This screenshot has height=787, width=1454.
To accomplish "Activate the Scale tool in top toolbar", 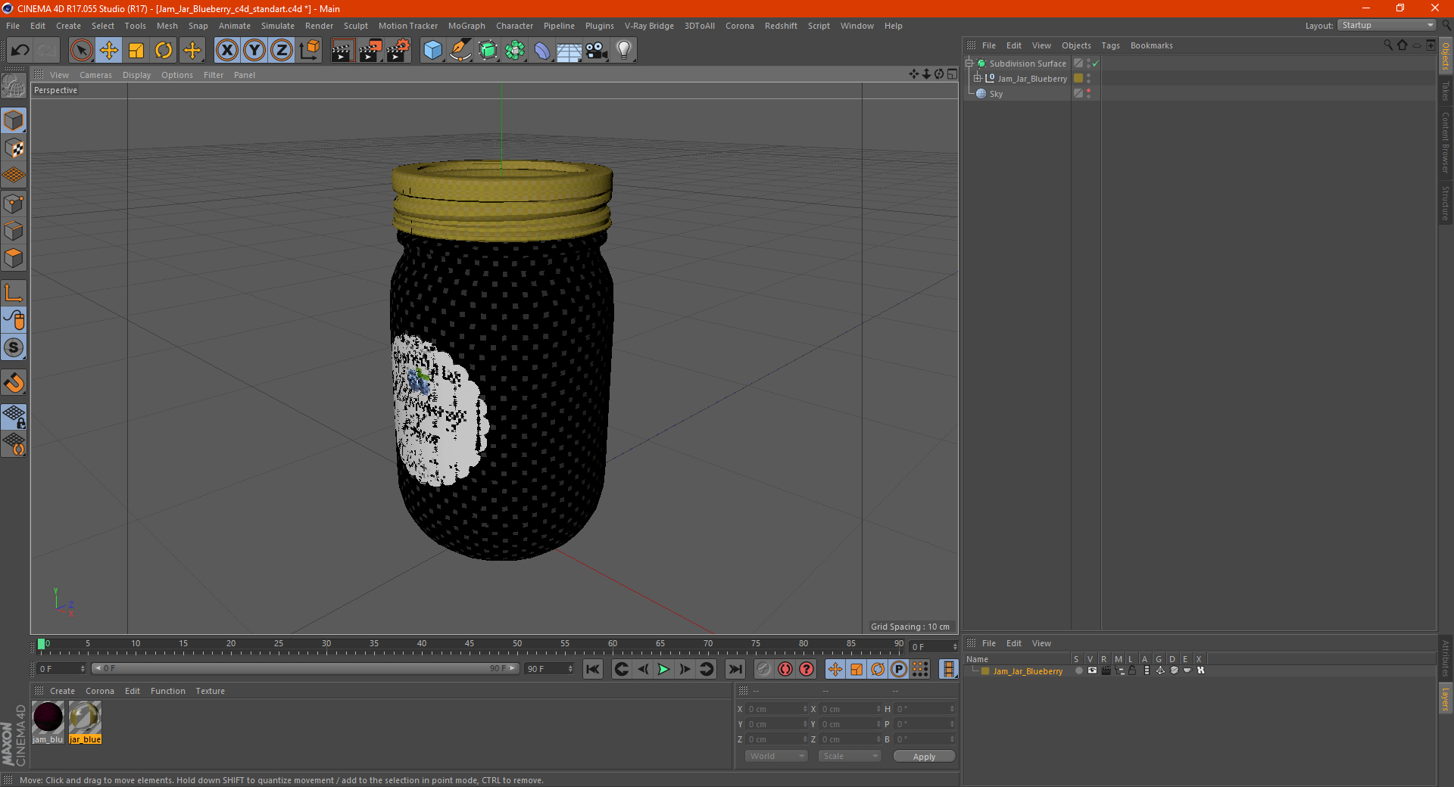I will click(x=136, y=51).
